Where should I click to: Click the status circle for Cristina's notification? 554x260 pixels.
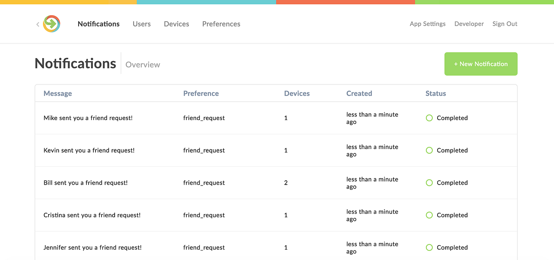click(x=429, y=215)
